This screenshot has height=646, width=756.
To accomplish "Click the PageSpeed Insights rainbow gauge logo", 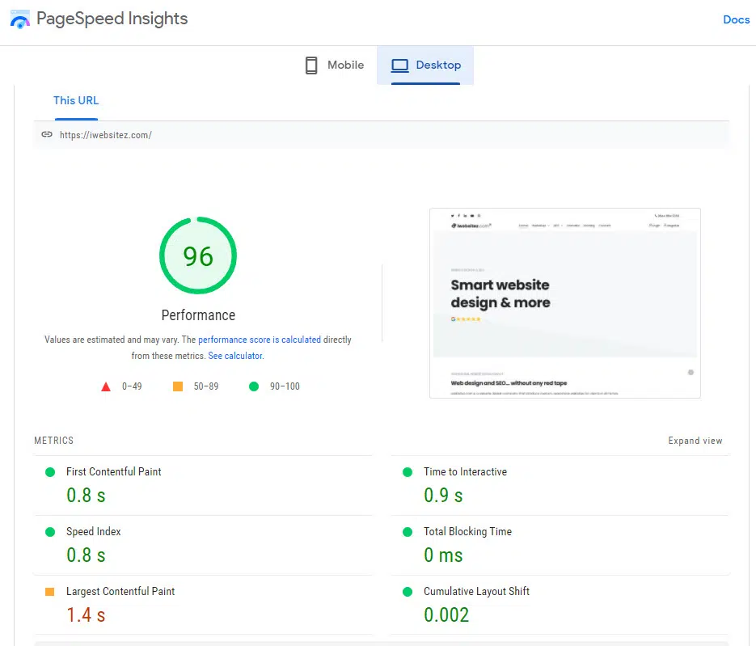I will [19, 19].
